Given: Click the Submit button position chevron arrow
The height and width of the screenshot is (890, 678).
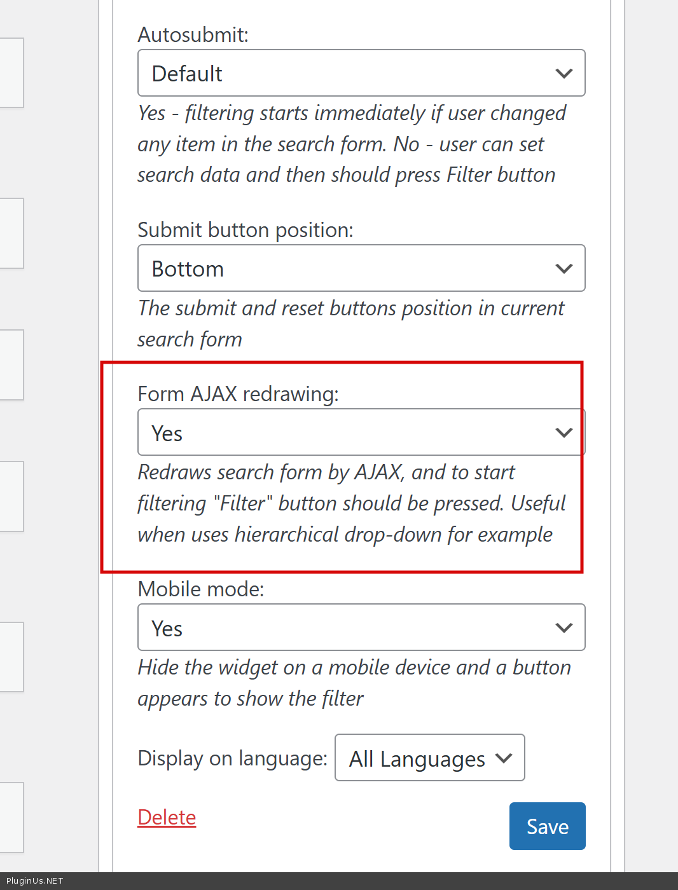Looking at the screenshot, I should pyautogui.click(x=564, y=269).
